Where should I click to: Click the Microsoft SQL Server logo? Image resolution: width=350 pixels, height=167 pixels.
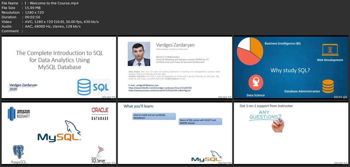tap(99, 154)
